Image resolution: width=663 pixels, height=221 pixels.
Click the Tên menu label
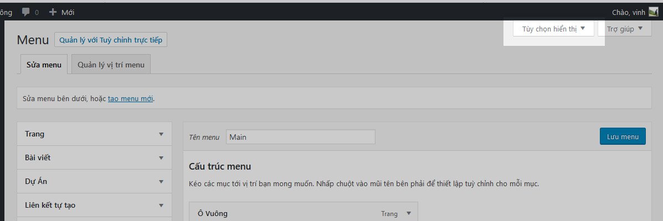point(204,137)
